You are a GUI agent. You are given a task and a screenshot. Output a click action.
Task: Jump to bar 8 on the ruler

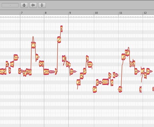(46, 13)
